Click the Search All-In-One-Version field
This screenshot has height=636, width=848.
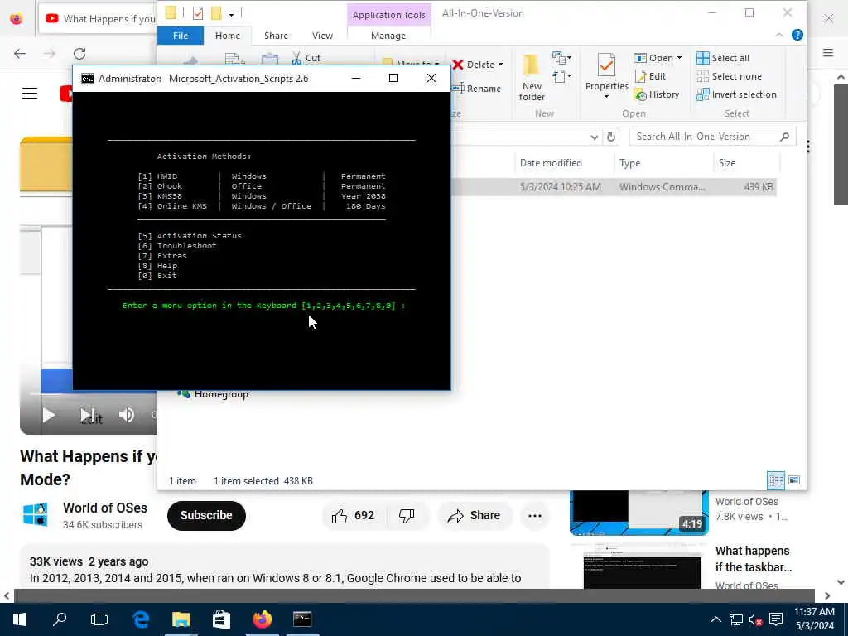[x=711, y=137]
